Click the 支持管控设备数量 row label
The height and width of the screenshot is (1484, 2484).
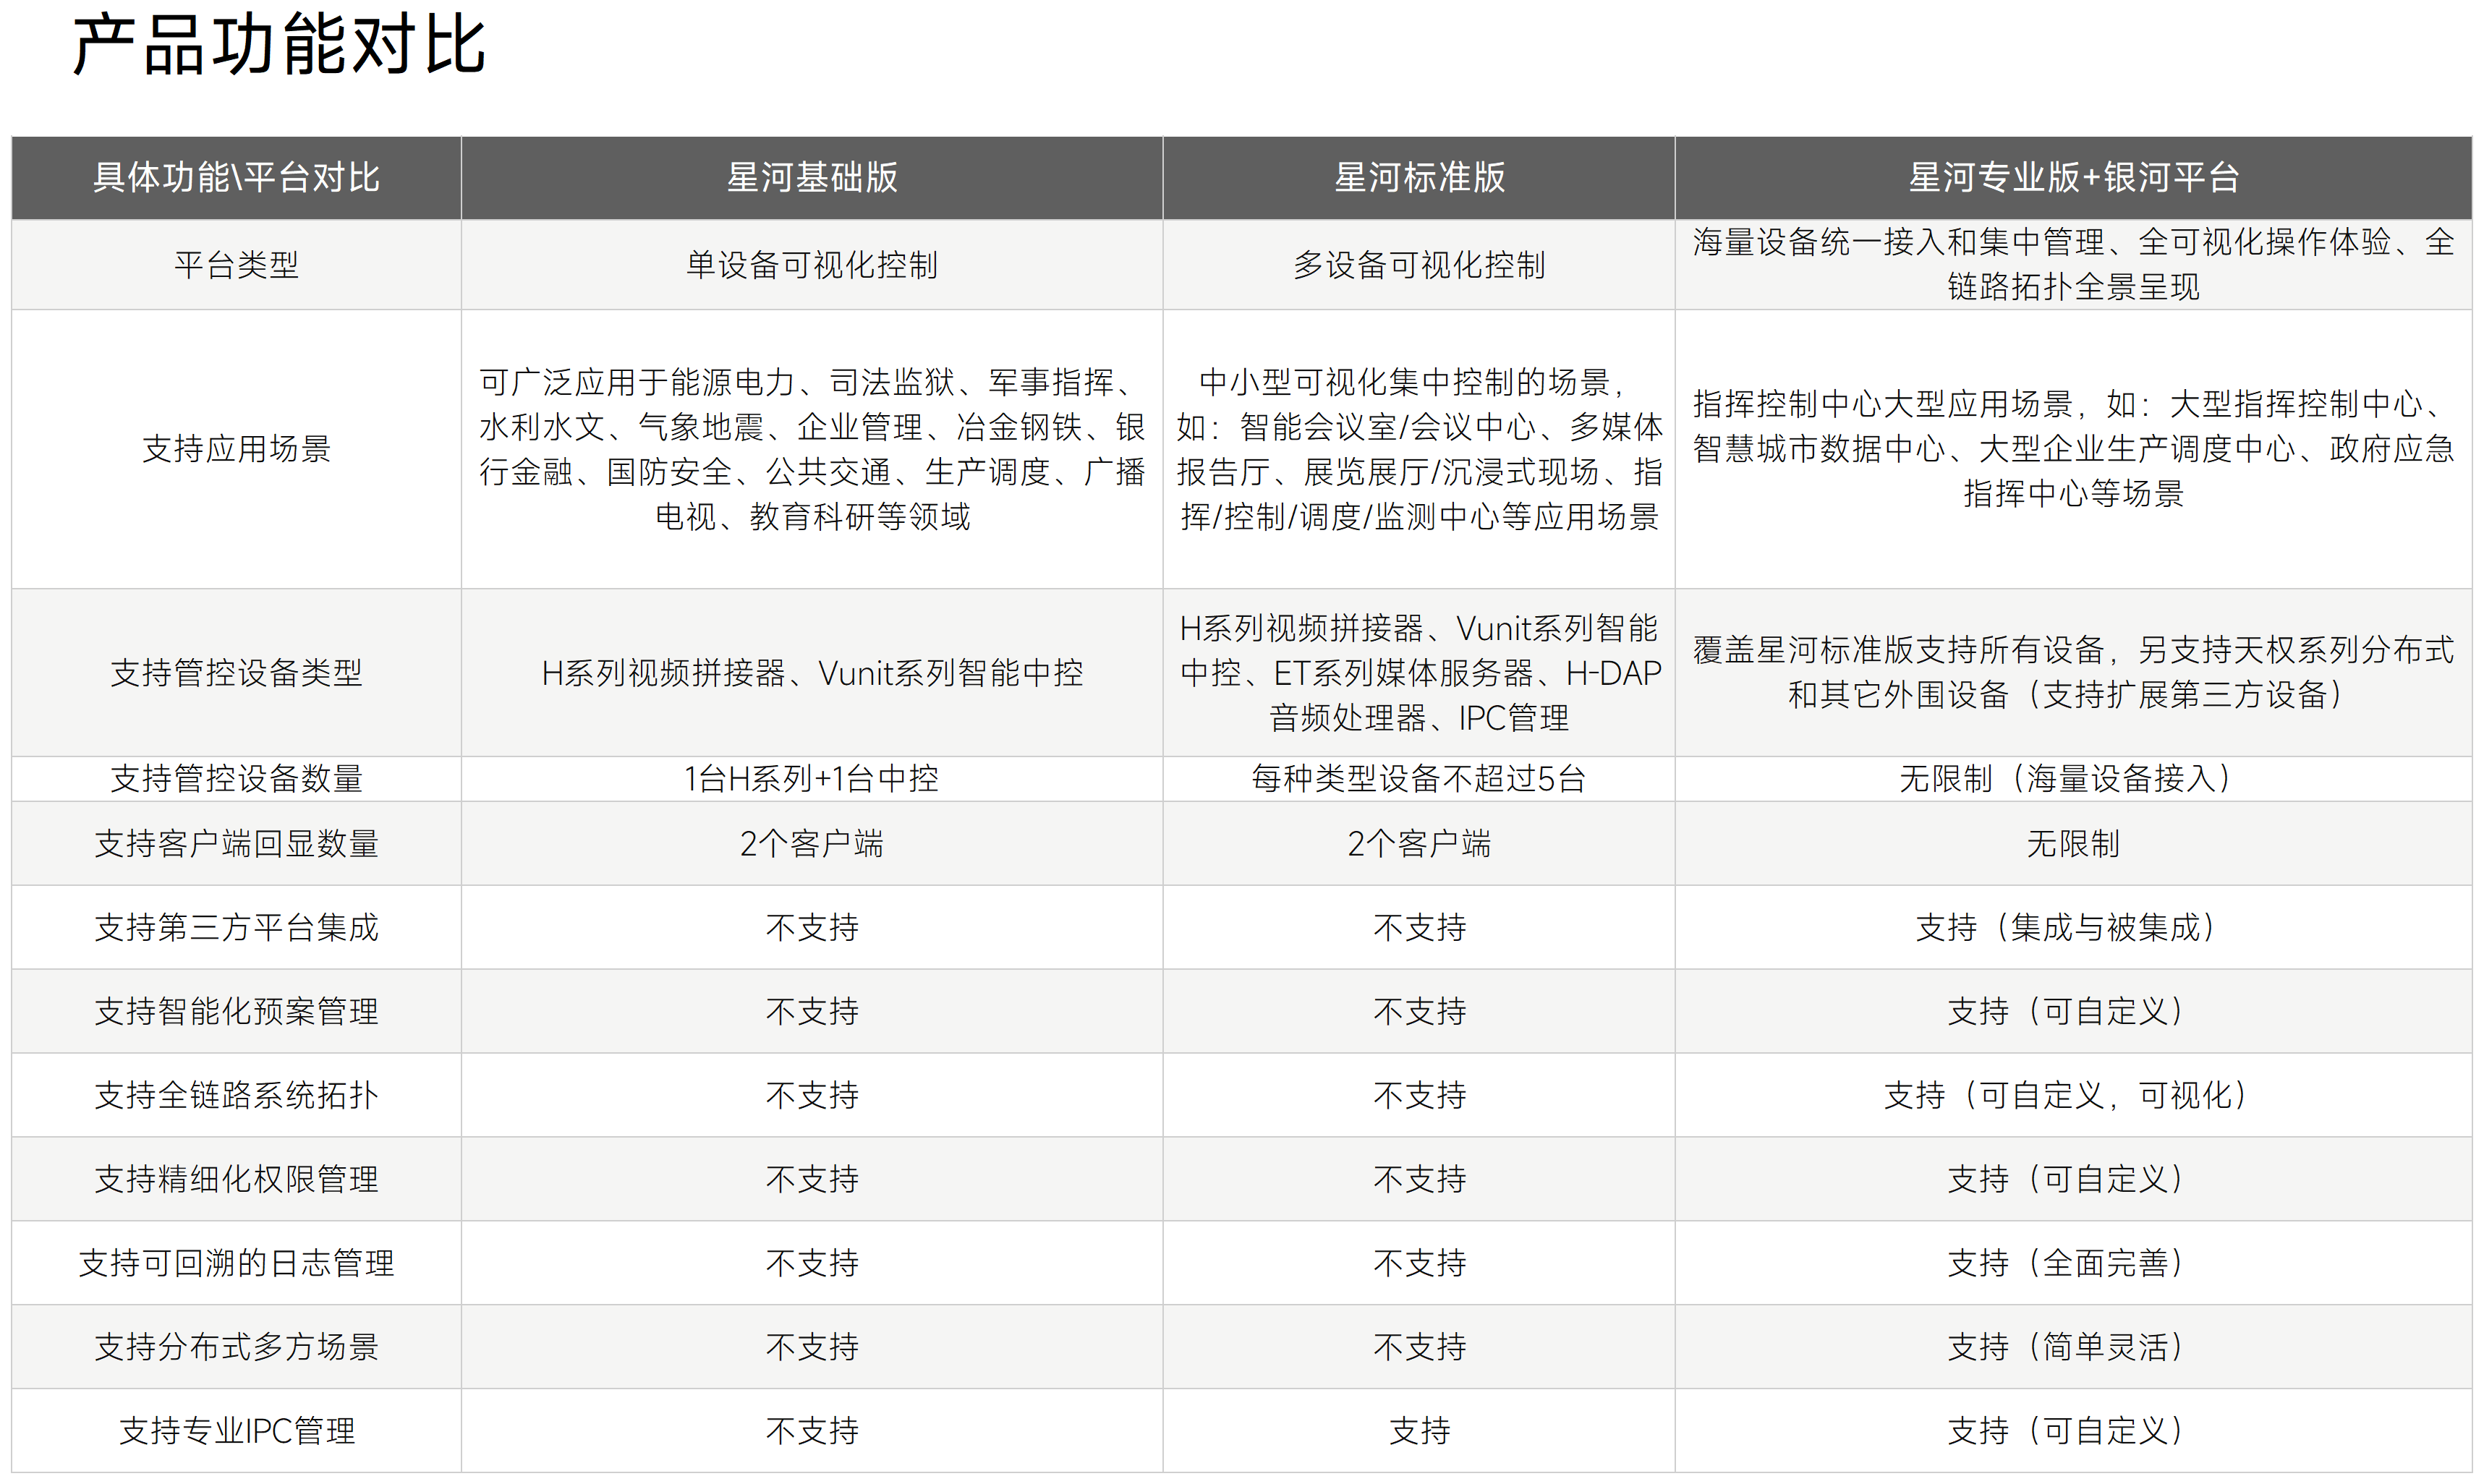(x=236, y=779)
